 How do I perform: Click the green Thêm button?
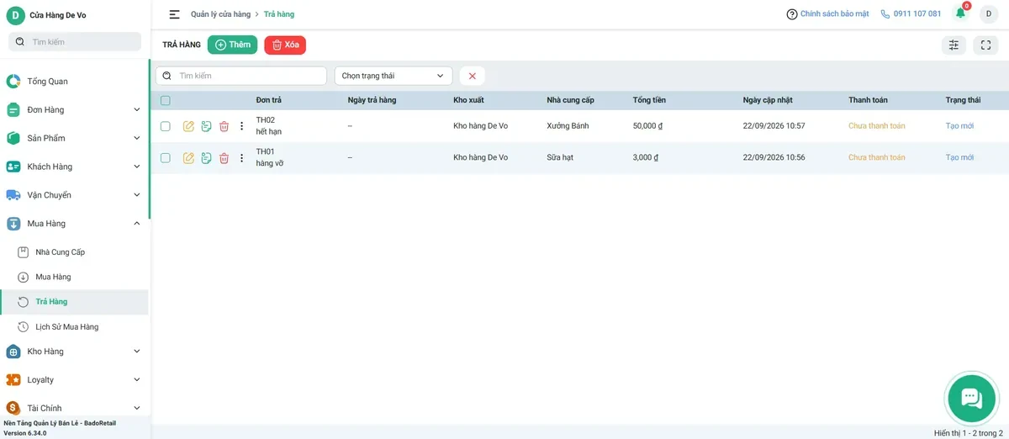click(x=232, y=45)
